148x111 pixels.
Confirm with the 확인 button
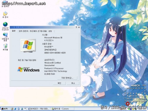(59, 83)
